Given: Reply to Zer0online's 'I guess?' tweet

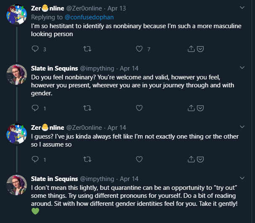Looking at the screenshot, I should pos(35,159).
